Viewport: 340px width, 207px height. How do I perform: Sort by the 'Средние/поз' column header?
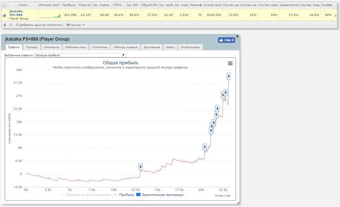[289, 5]
